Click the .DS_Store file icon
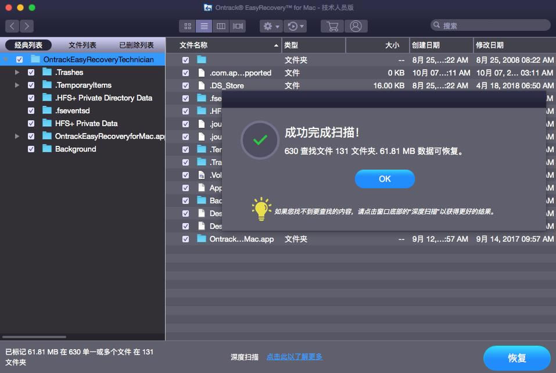 click(202, 85)
